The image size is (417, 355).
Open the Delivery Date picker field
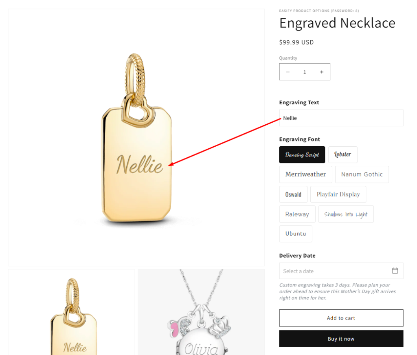[334, 271]
